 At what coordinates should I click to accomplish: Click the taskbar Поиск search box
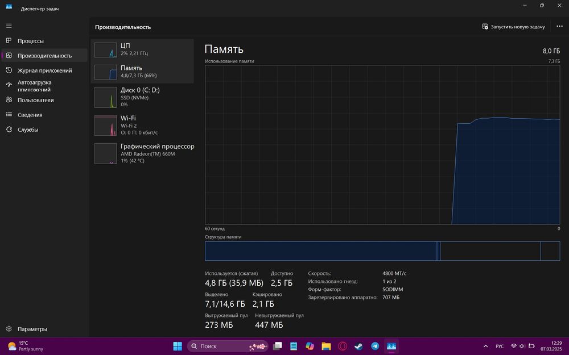(x=228, y=346)
